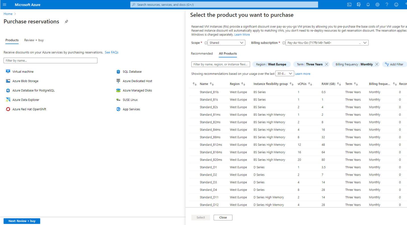Open portal settings gear

pyautogui.click(x=377, y=5)
